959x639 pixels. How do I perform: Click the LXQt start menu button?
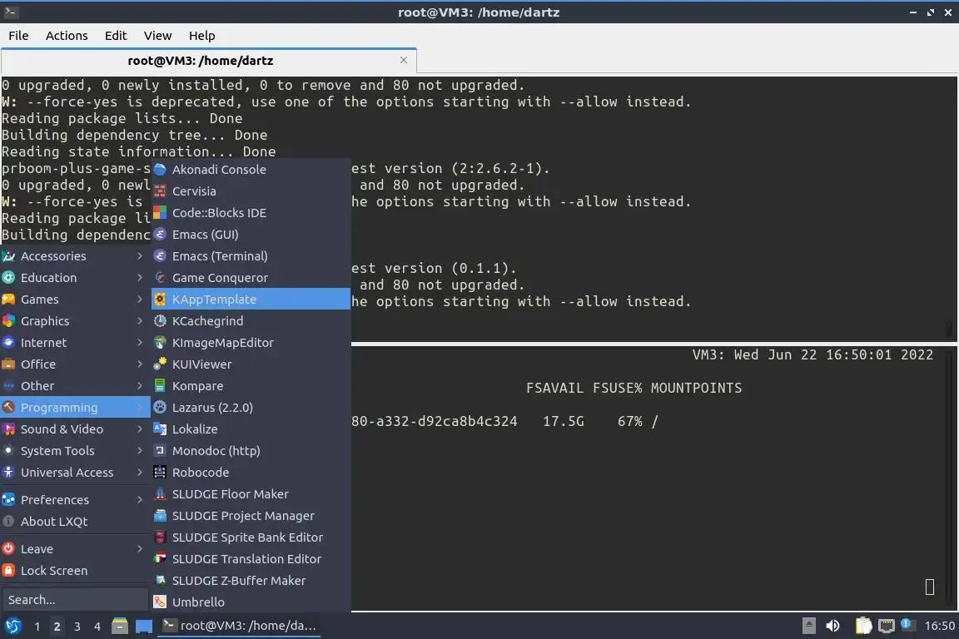tap(12, 627)
